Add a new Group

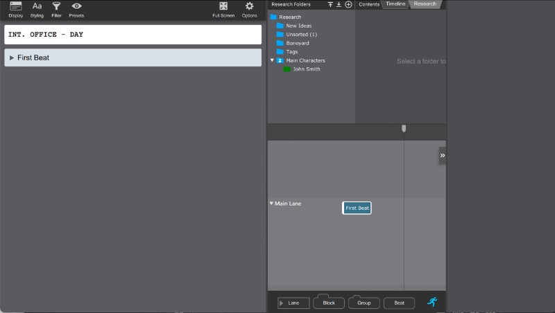point(364,303)
